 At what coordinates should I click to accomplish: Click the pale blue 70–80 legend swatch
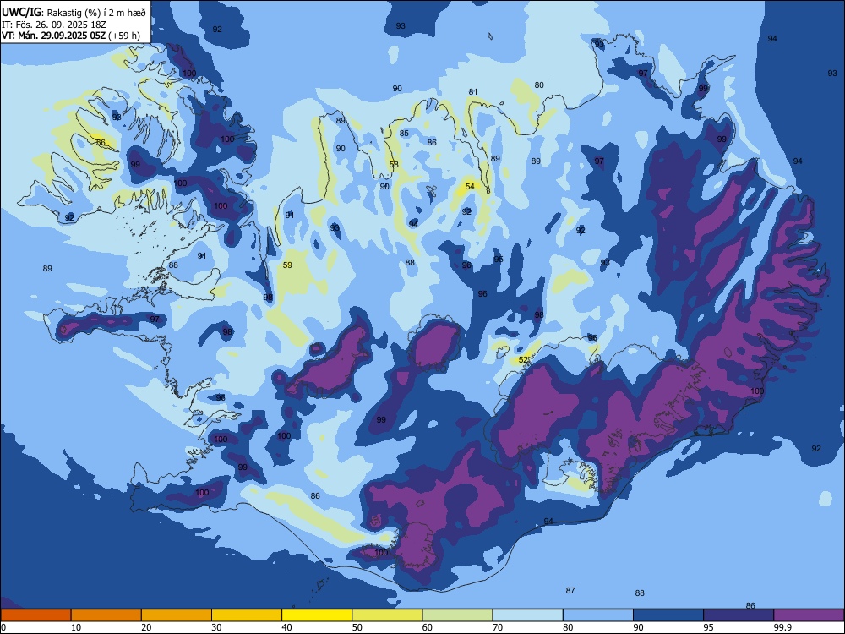[x=528, y=615]
